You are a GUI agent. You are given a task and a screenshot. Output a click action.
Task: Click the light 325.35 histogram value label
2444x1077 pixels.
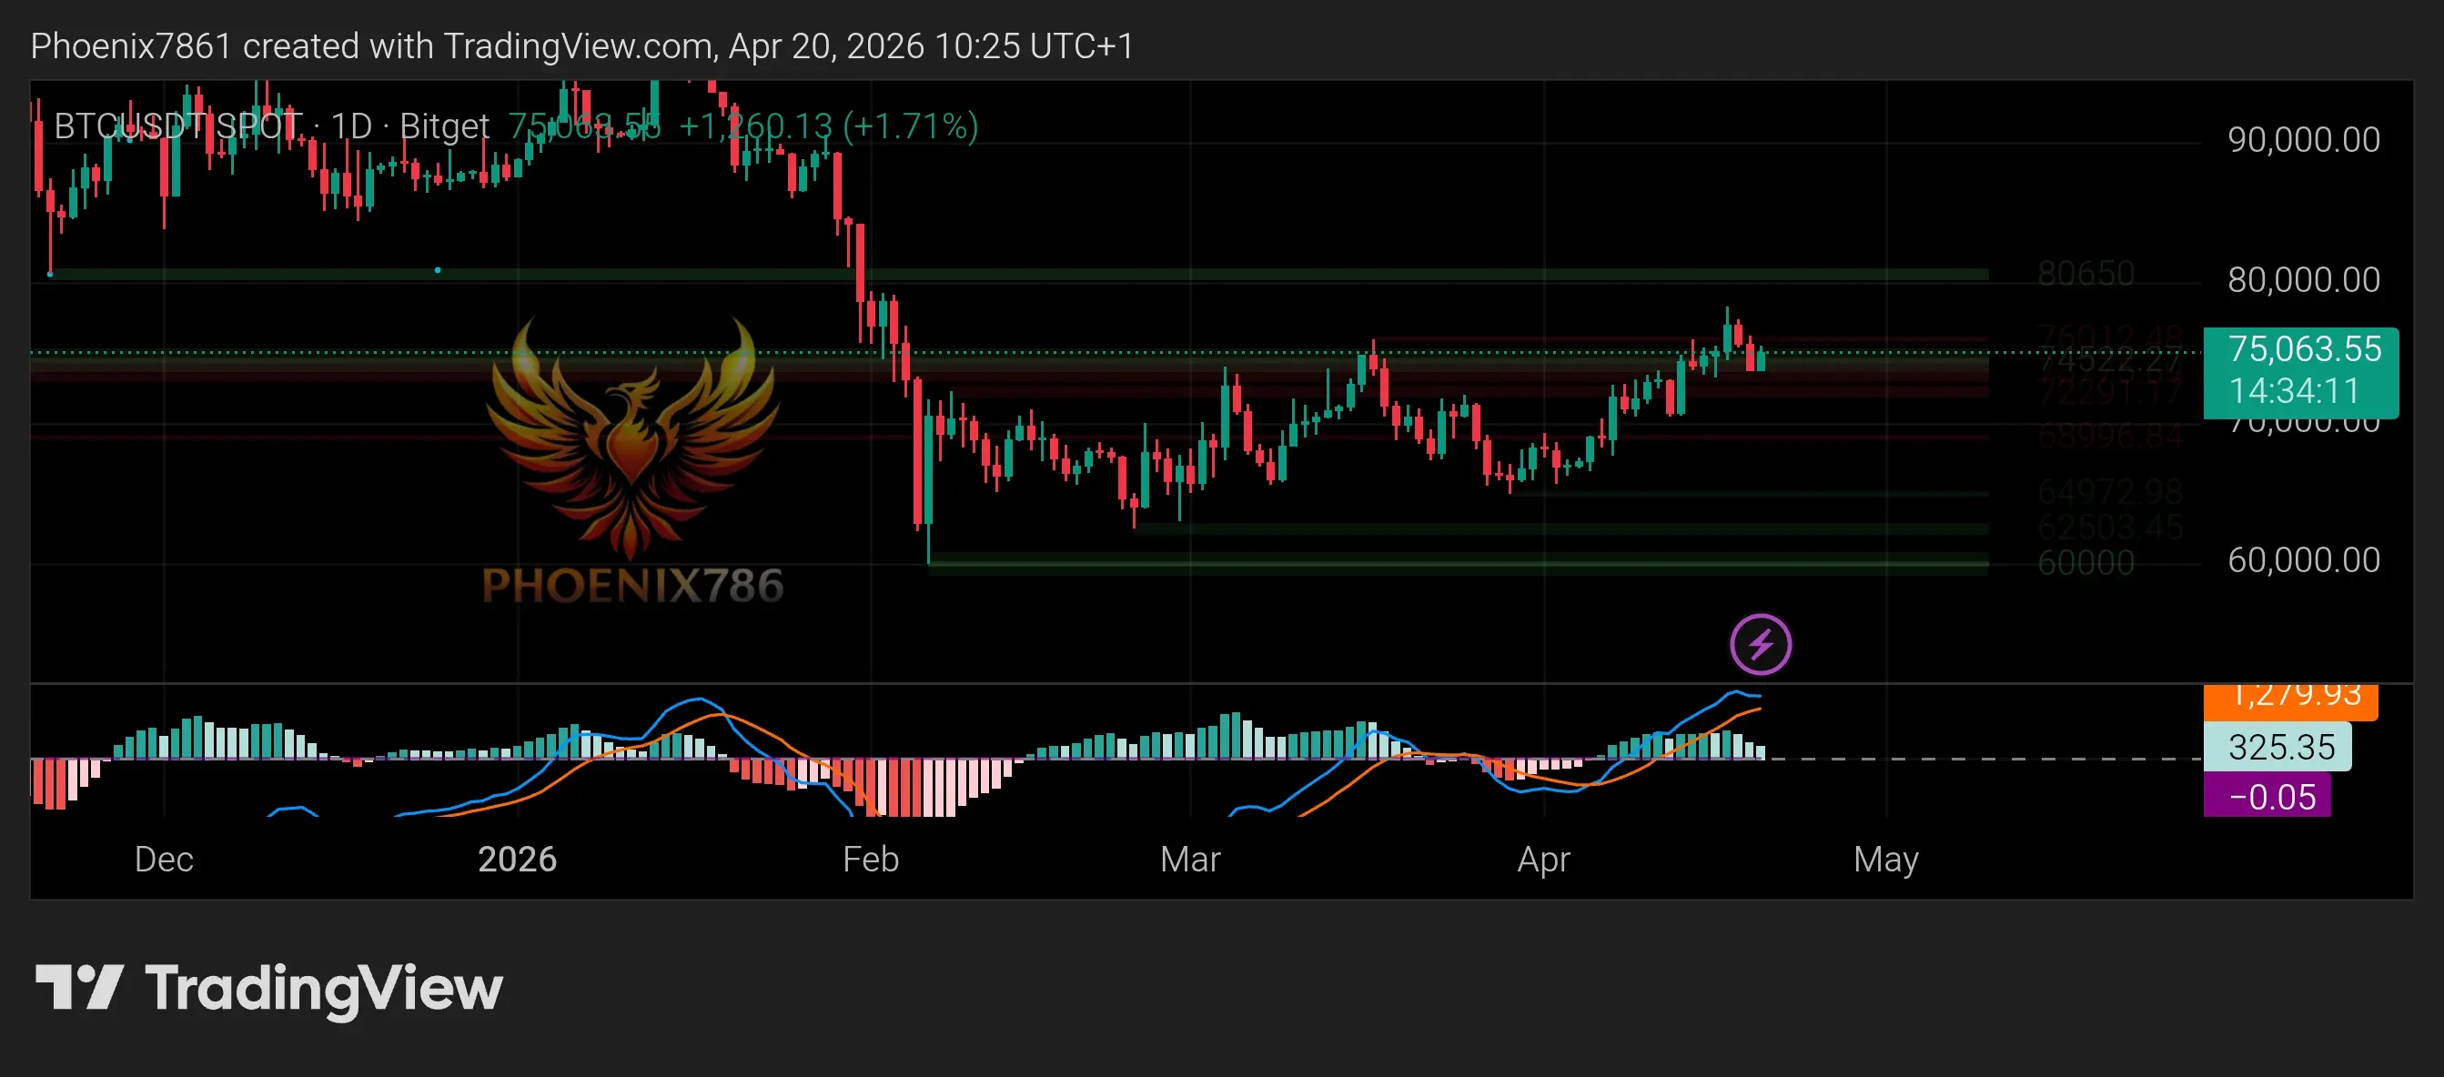tap(2277, 747)
